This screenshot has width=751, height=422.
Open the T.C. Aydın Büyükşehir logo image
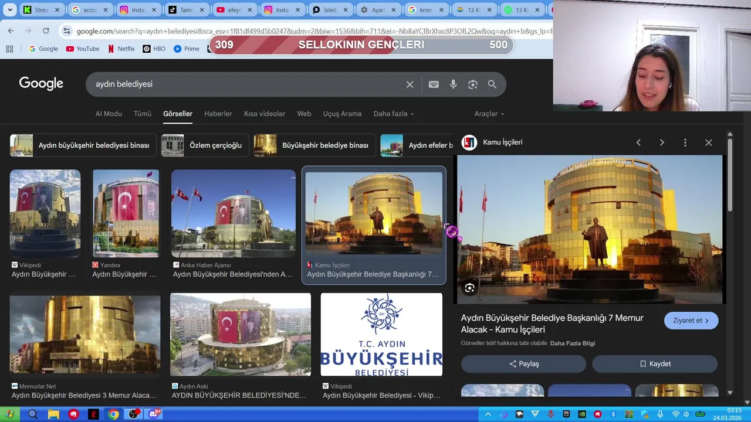pos(381,335)
